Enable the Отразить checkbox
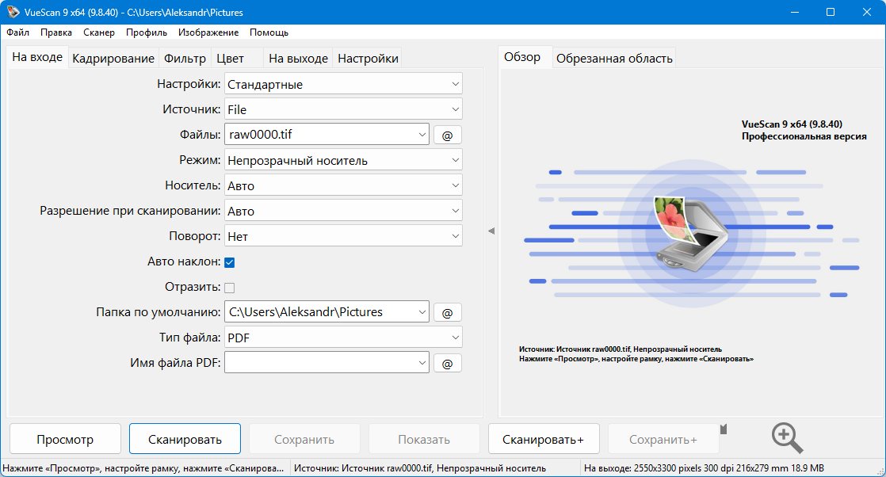The height and width of the screenshot is (477, 886). tap(229, 288)
